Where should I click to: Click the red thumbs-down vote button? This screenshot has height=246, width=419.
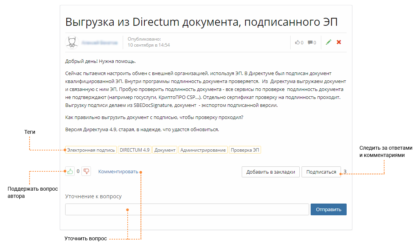pos(86,171)
